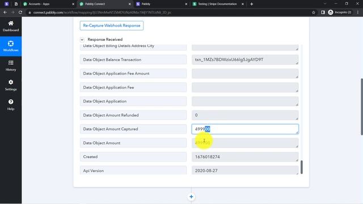Image resolution: width=363 pixels, height=204 pixels.
Task: Open Incognito profile indicator
Action: coord(340,12)
